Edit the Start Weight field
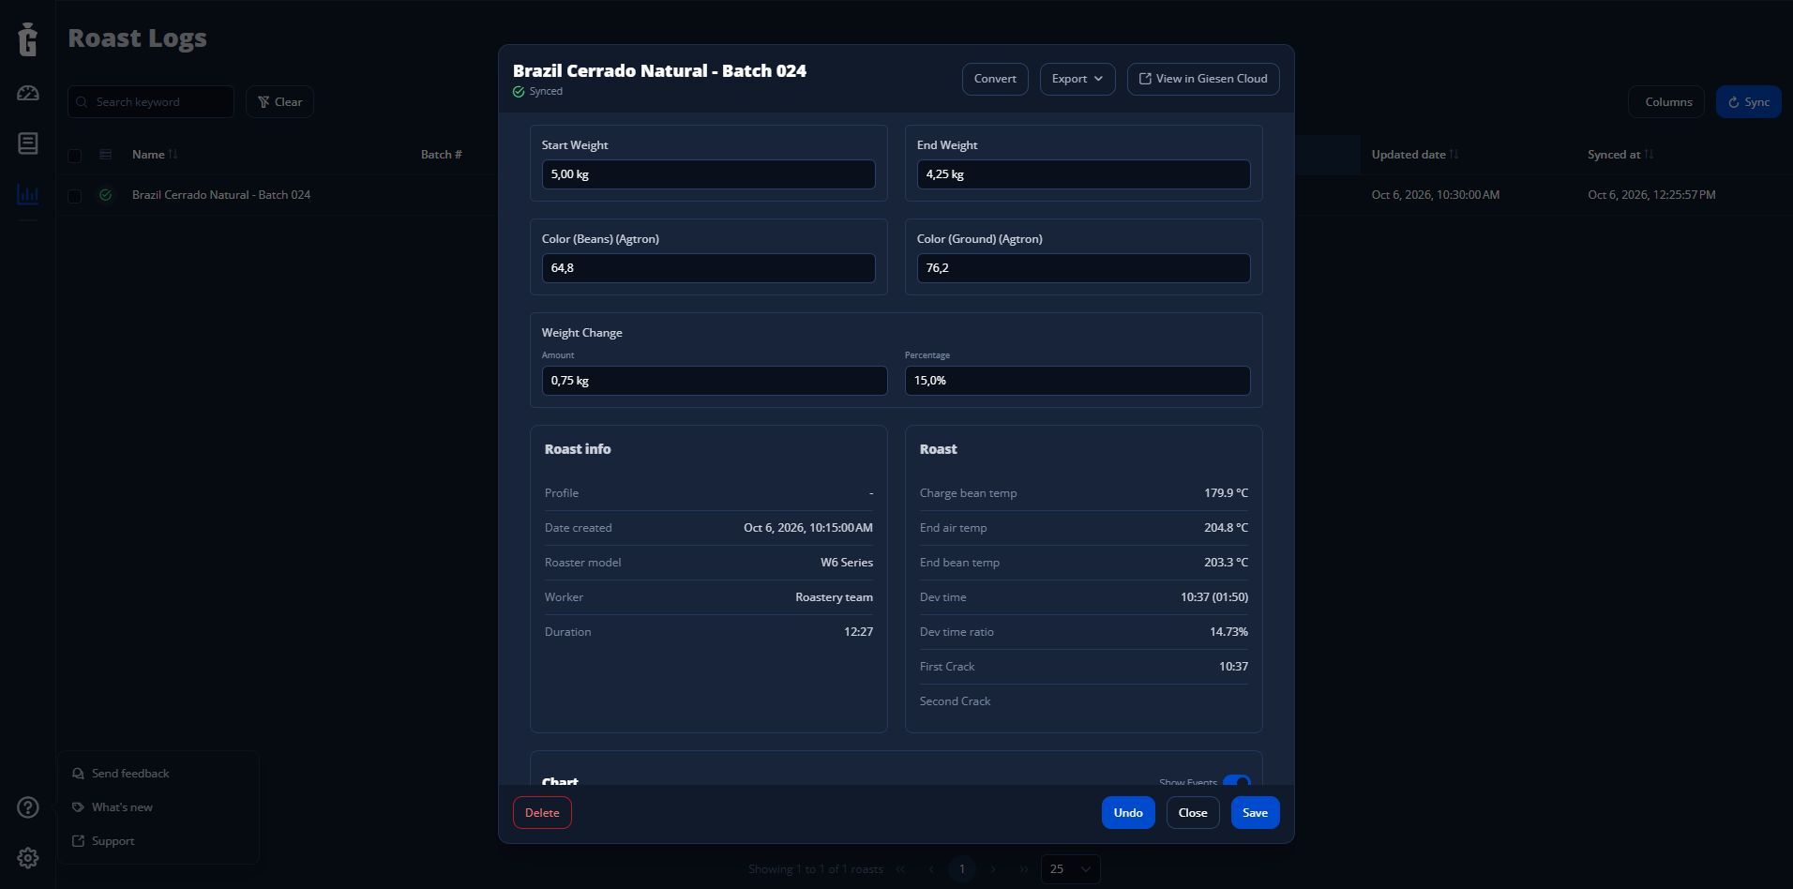1793x889 pixels. [709, 174]
